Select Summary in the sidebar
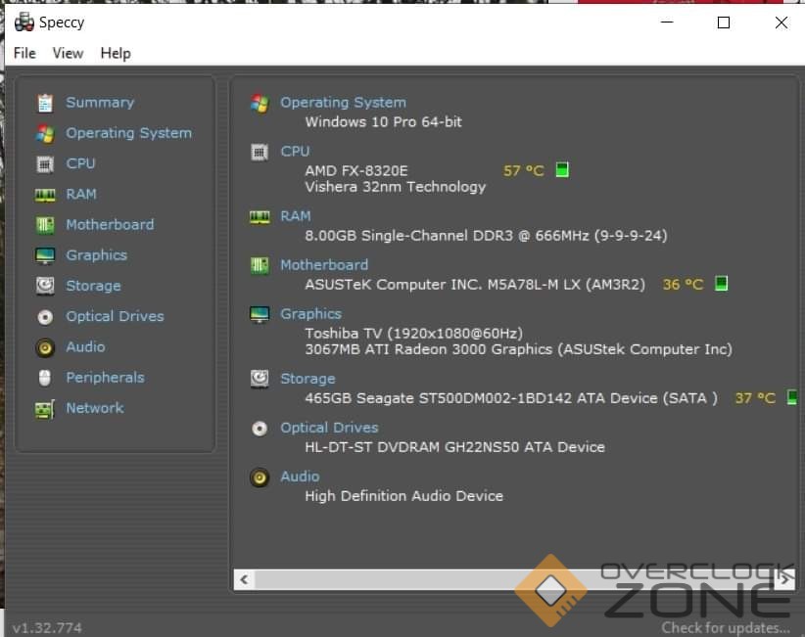 click(x=100, y=103)
